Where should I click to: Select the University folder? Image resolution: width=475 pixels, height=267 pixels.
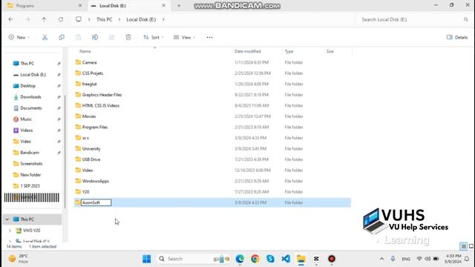(x=91, y=148)
